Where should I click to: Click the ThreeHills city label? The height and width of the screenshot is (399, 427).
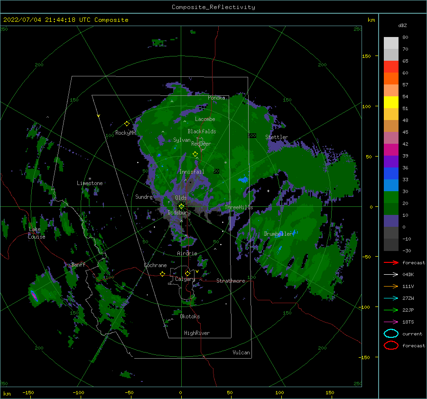coord(239,207)
